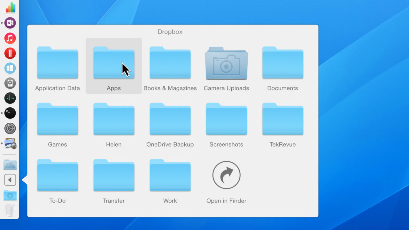Screen dimensions: 409x230
Task: Switch to Terminal in the Dock
Action: [x=10, y=113]
